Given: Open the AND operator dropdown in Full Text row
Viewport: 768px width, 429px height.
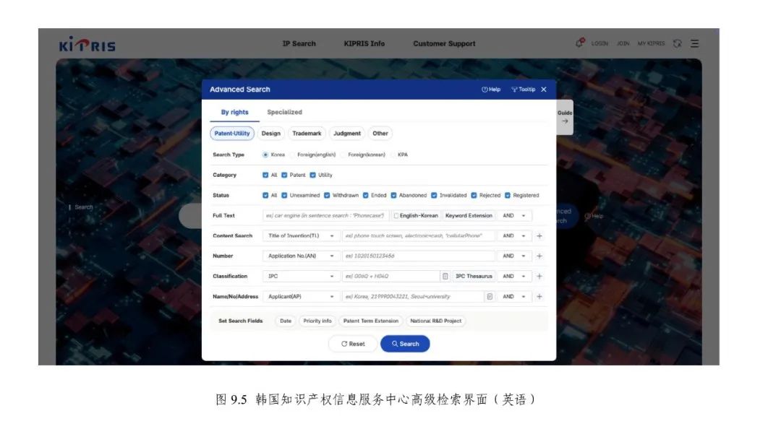Looking at the screenshot, I should 514,216.
